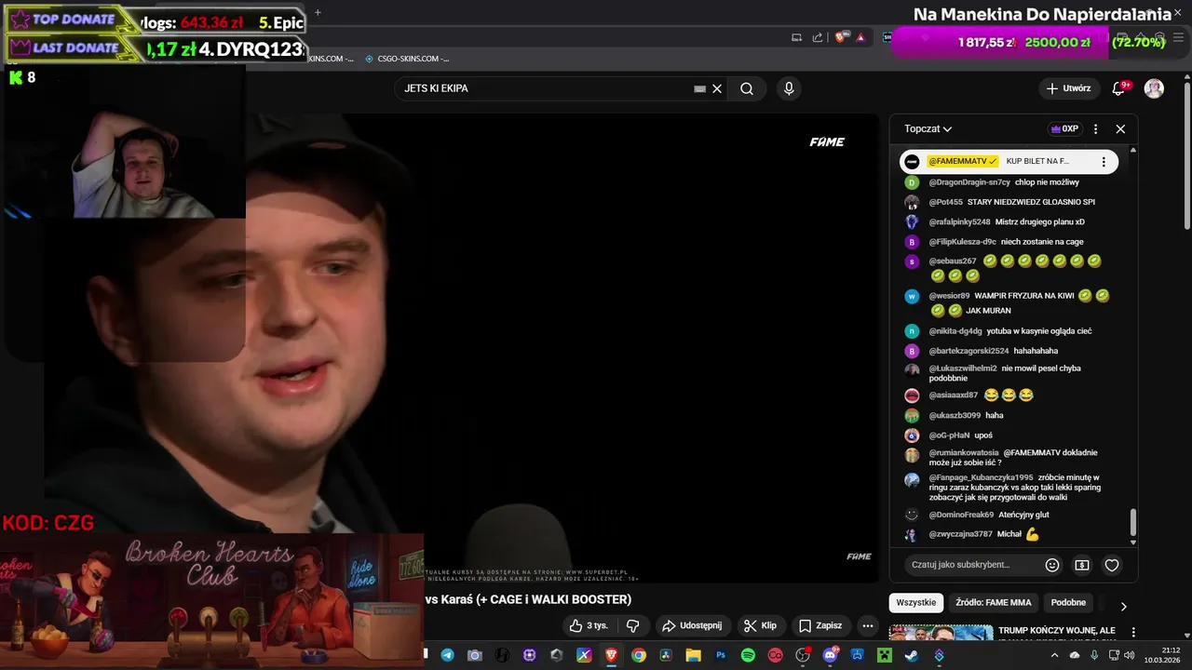Click the Super Chat dollar icon

1082,565
